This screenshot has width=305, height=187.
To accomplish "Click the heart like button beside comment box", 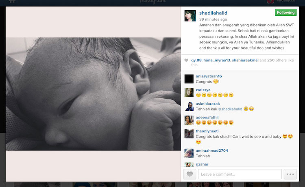I will (190, 174).
